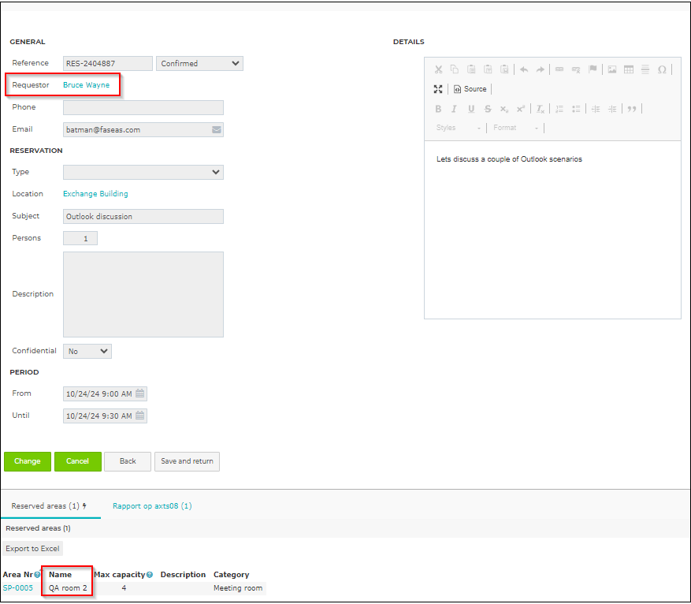
Task: Click the green Change button
Action: [x=28, y=461]
